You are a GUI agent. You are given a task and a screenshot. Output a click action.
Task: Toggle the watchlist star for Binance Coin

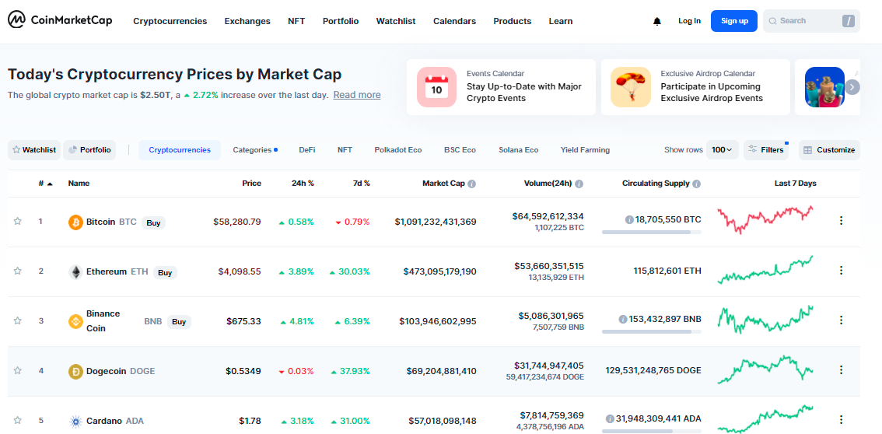pos(17,320)
